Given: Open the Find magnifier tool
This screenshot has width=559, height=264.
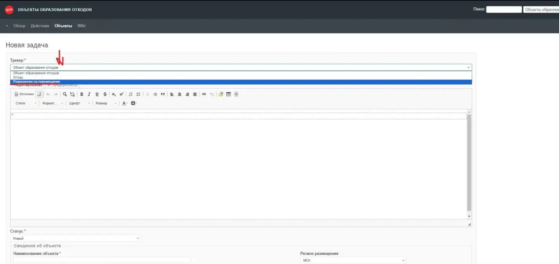Looking at the screenshot, I should tap(65, 94).
